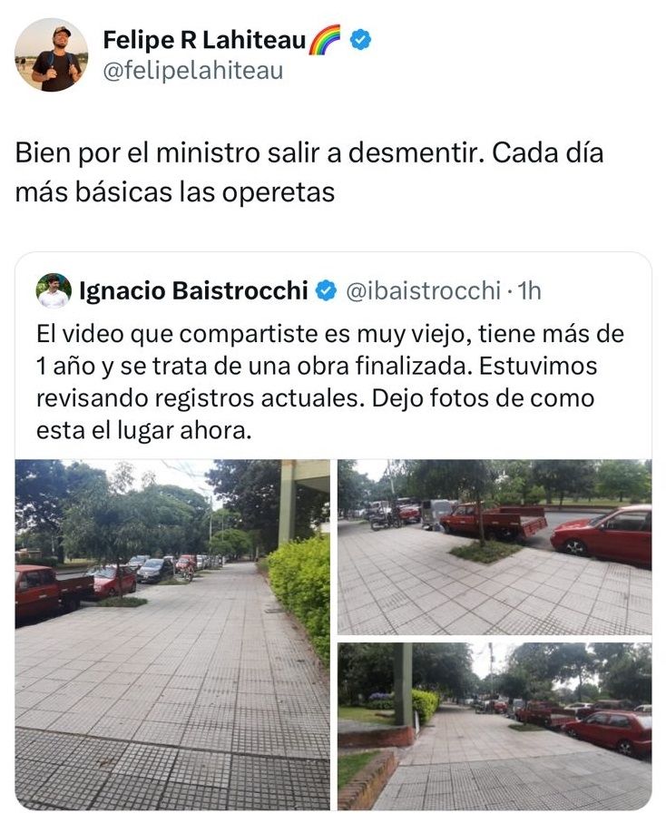The height and width of the screenshot is (833, 666).
Task: Open Ignacio Baistrocchi's small avatar
Action: (x=54, y=290)
